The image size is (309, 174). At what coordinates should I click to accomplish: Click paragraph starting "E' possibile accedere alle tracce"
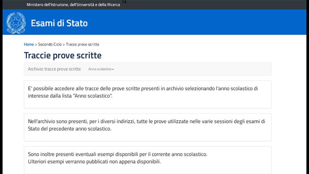click(143, 92)
